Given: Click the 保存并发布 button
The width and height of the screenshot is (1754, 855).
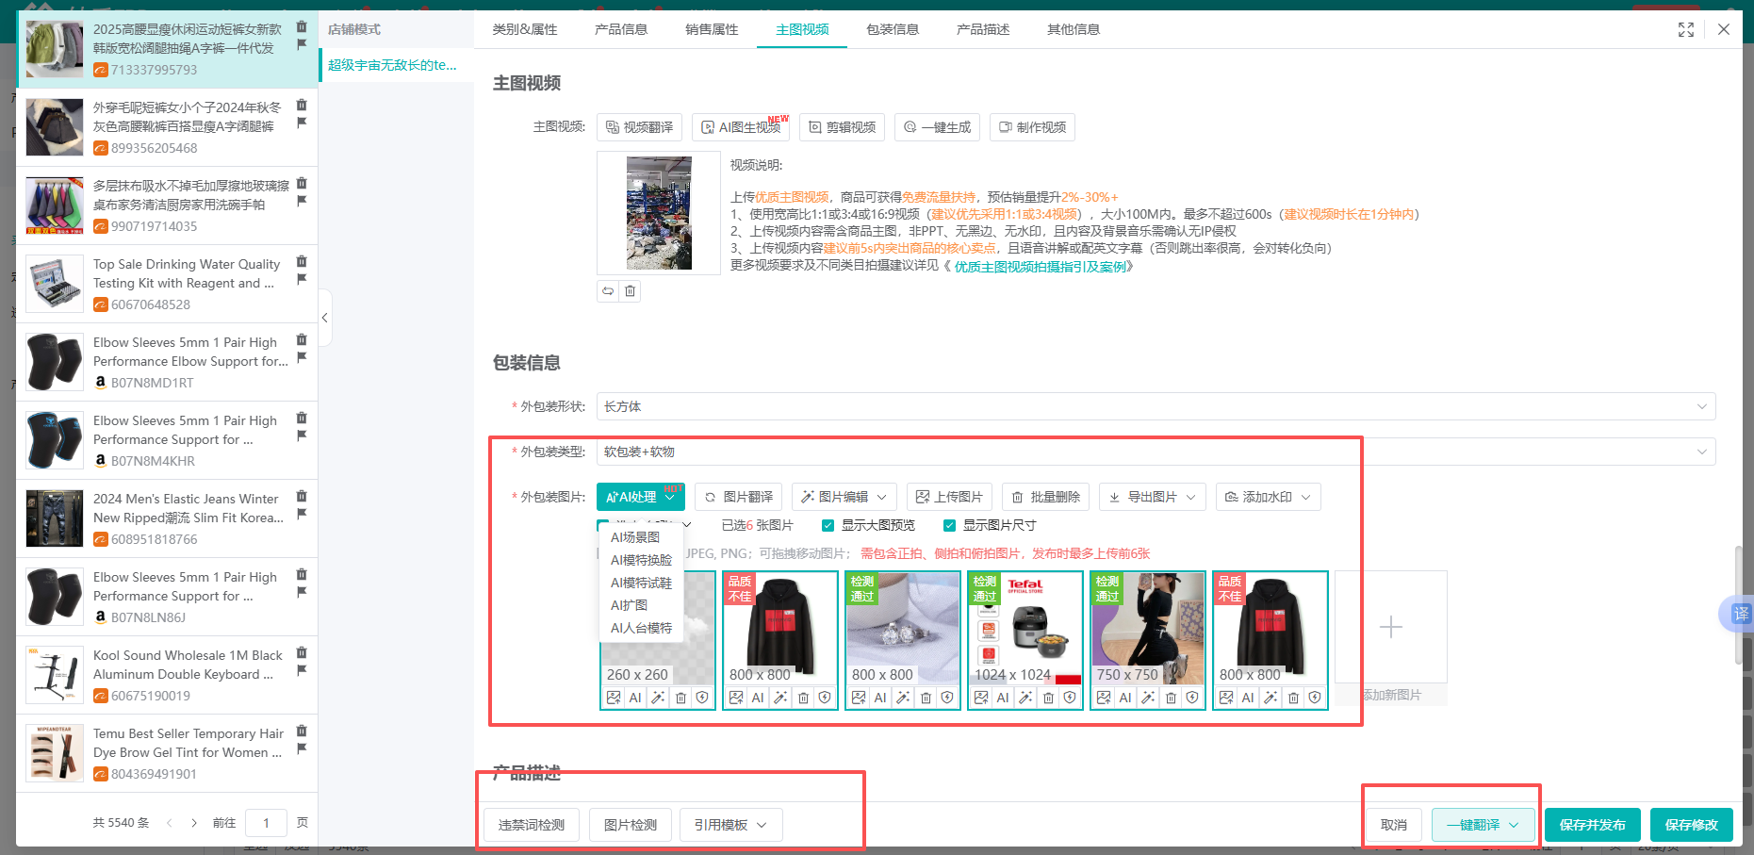Looking at the screenshot, I should click(x=1592, y=825).
